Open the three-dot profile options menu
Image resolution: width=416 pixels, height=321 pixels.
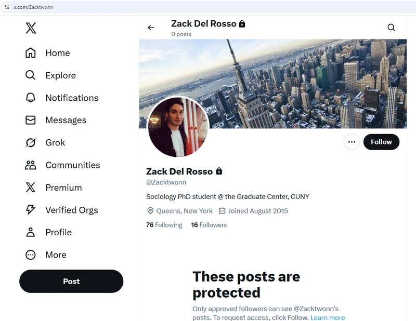point(352,142)
